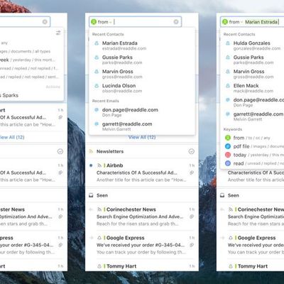Screen dimensions: 284x284
Task: Select Lucinda Olson in the middle contacts list
Action: [x=142, y=88]
